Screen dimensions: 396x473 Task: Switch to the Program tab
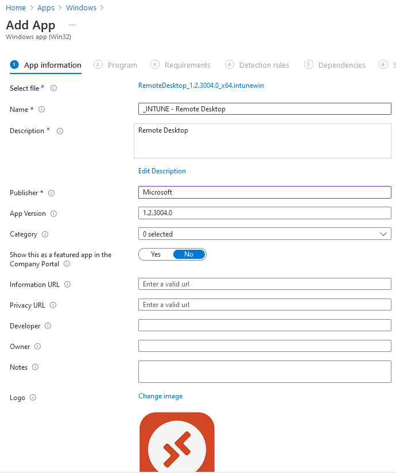pyautogui.click(x=115, y=65)
